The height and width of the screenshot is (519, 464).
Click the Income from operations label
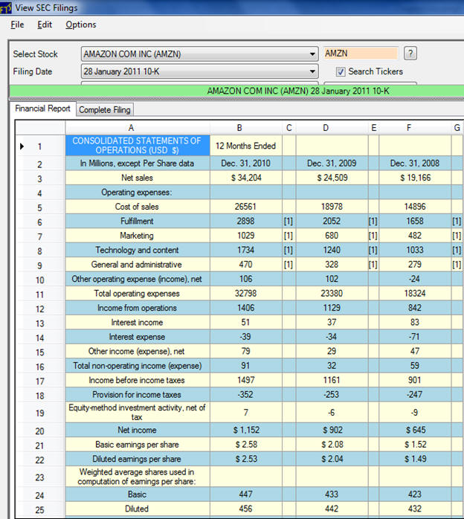[138, 308]
